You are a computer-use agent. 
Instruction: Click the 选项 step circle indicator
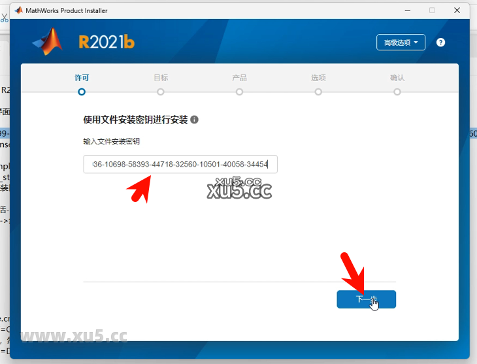pyautogui.click(x=318, y=92)
